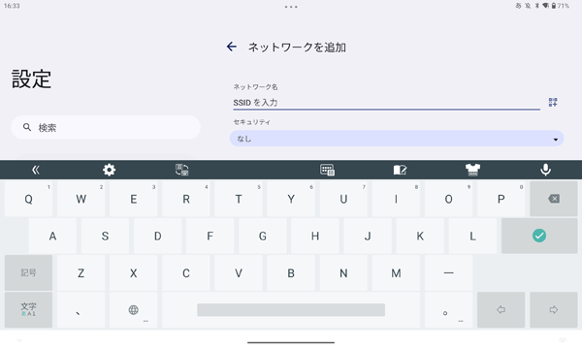Screen dimensions: 582x349
Task: Tap battery 71% indicator in status bar
Action: (x=560, y=6)
